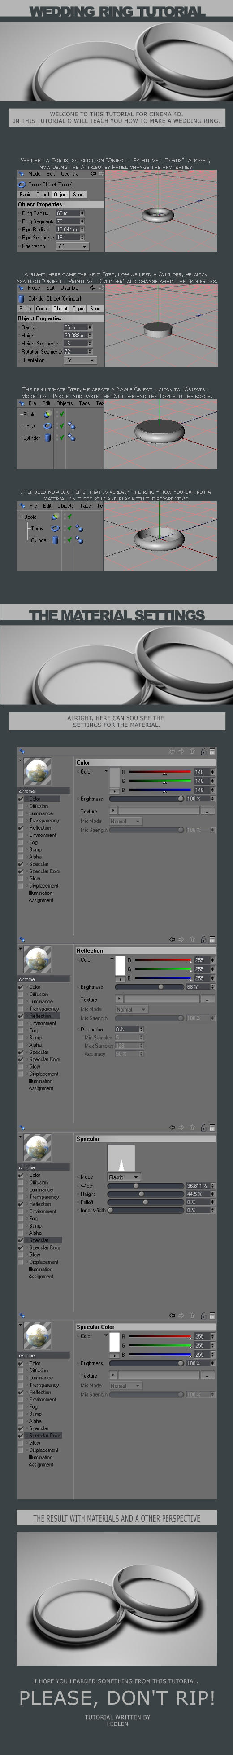Uncheck Reflection in the Color material panel
Image resolution: width=233 pixels, height=1755 pixels.
(21, 828)
